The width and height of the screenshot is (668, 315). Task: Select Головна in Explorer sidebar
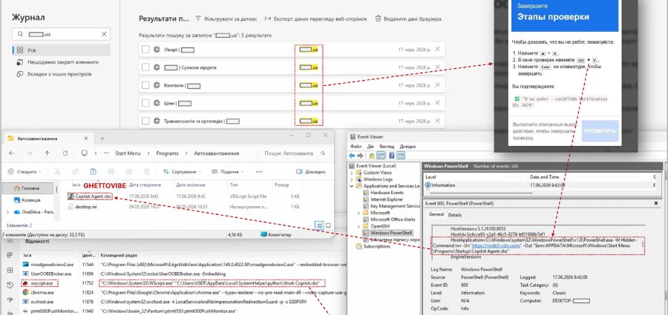click(x=27, y=188)
